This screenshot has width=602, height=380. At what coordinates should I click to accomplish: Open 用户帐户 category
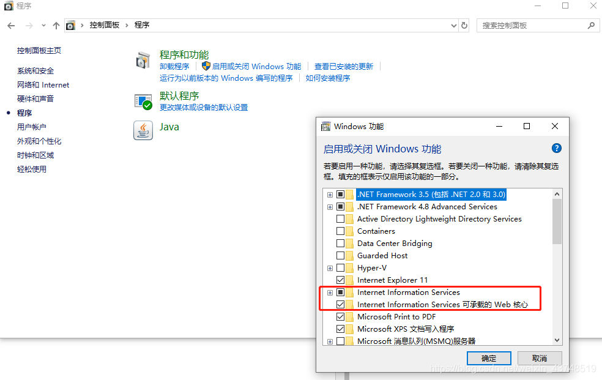point(31,127)
